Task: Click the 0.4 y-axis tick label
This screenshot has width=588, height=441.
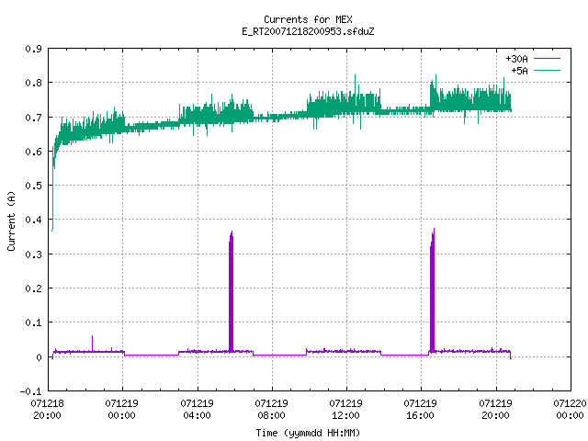Action: click(33, 220)
